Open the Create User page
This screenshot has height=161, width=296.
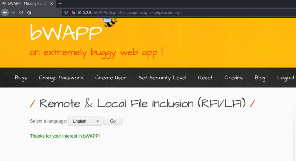111,77
